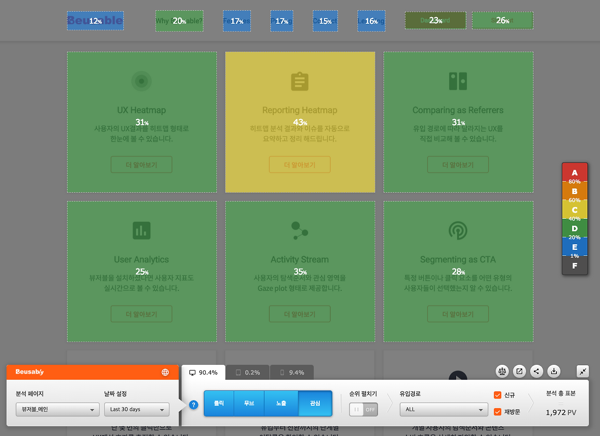Image resolution: width=600 pixels, height=436 pixels.
Task: Switch to the 클릭 heatmap tab
Action: point(219,403)
